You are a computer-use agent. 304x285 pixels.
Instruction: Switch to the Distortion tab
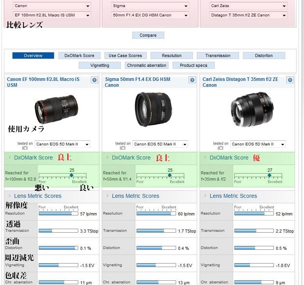(264, 56)
